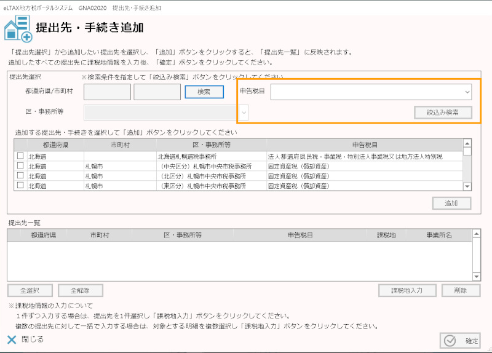The width and height of the screenshot is (492, 353).
Task: Click 課税地 column header in 提出先一覧
Action: pyautogui.click(x=386, y=235)
